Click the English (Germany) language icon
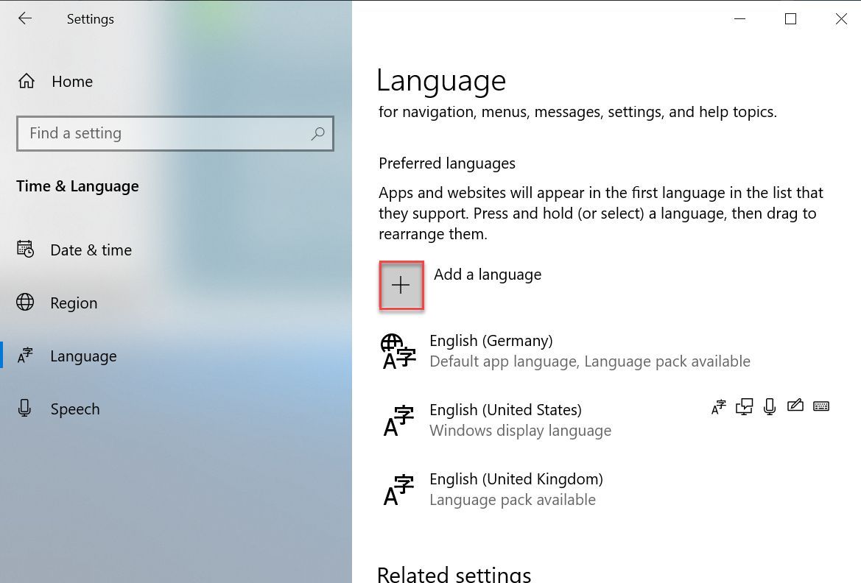Screen dimensions: 861x583 pos(398,351)
